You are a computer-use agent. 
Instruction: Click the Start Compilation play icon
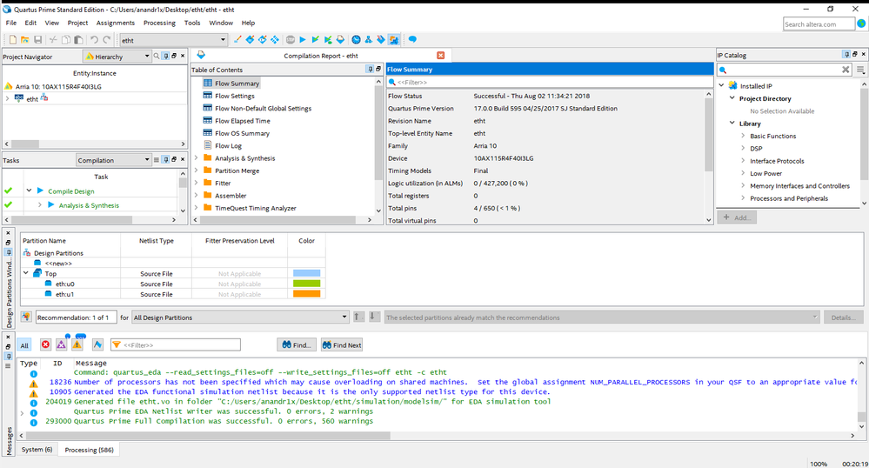point(303,40)
